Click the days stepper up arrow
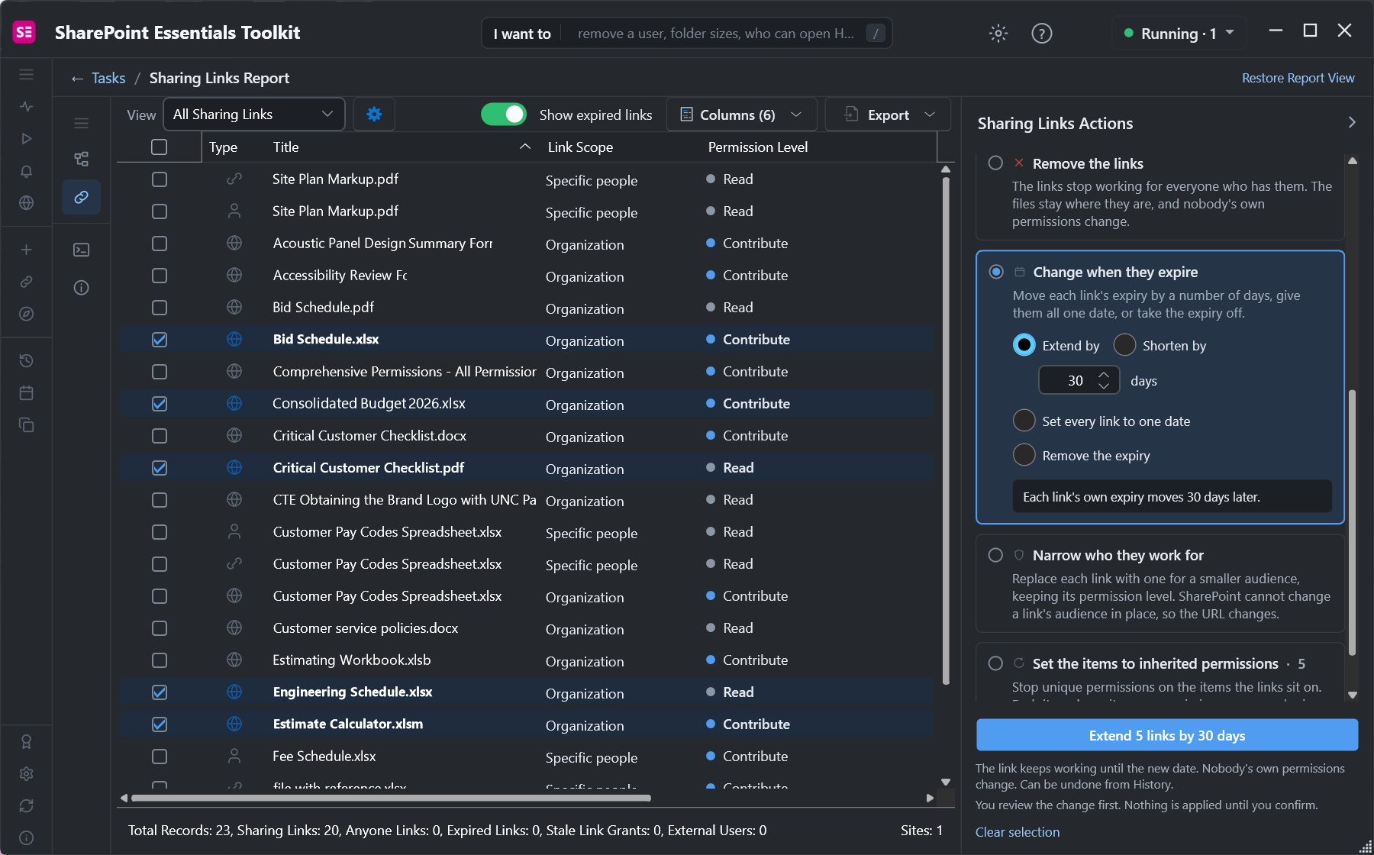Image resolution: width=1374 pixels, height=855 pixels. point(1104,375)
